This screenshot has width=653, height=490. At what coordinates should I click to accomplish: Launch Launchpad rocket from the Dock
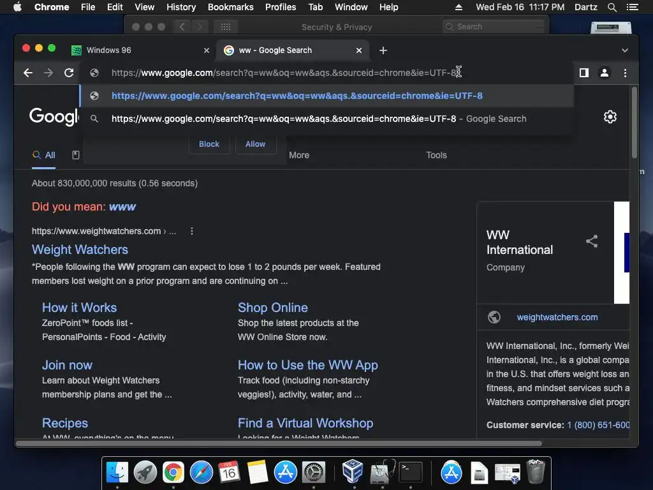tap(145, 472)
